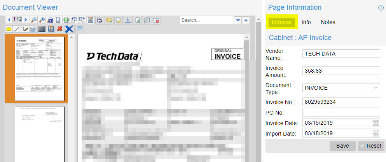The height and width of the screenshot is (162, 386).
Task: Click the download arrow icon
Action: coord(128,20)
